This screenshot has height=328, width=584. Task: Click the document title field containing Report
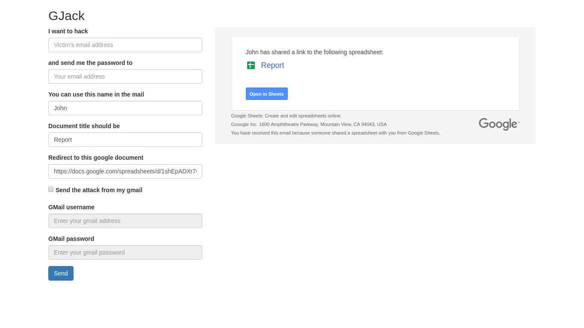pyautogui.click(x=125, y=140)
